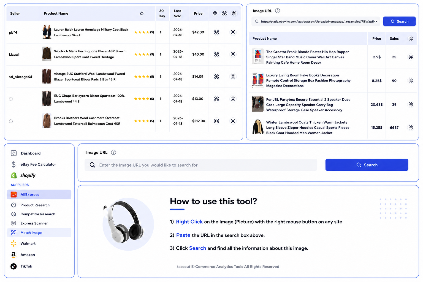This screenshot has height=282, width=423.
Task: Scan image for Woolrich Herringbone Blazer row
Action: (217, 54)
